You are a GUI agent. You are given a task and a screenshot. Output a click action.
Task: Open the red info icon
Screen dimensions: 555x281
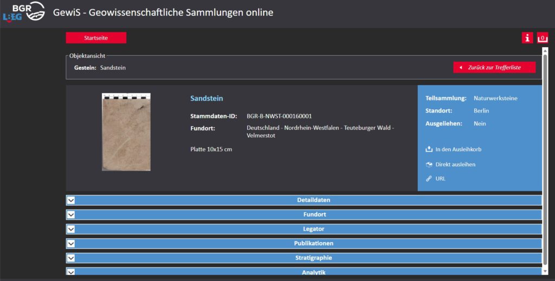(x=527, y=38)
